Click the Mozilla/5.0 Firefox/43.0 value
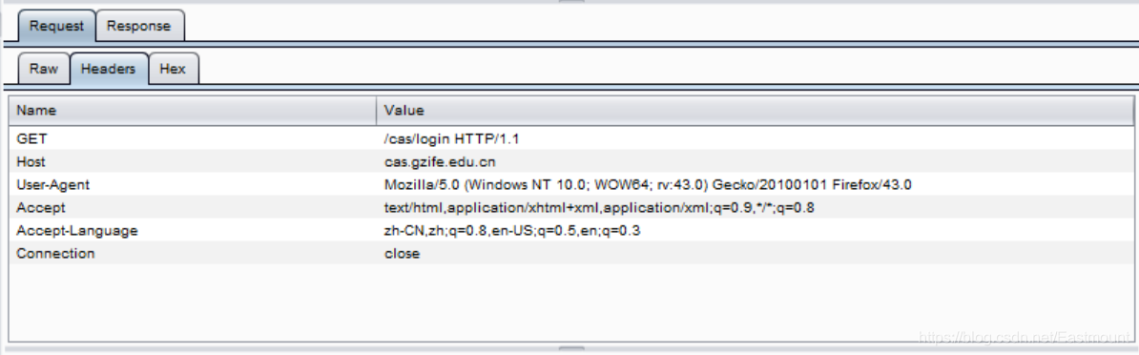The width and height of the screenshot is (1139, 355). tap(648, 184)
